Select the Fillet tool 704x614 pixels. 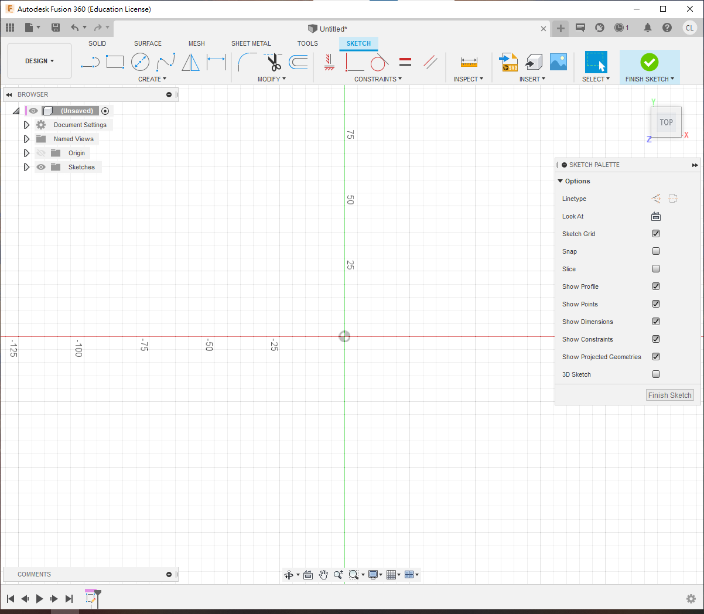click(x=247, y=62)
